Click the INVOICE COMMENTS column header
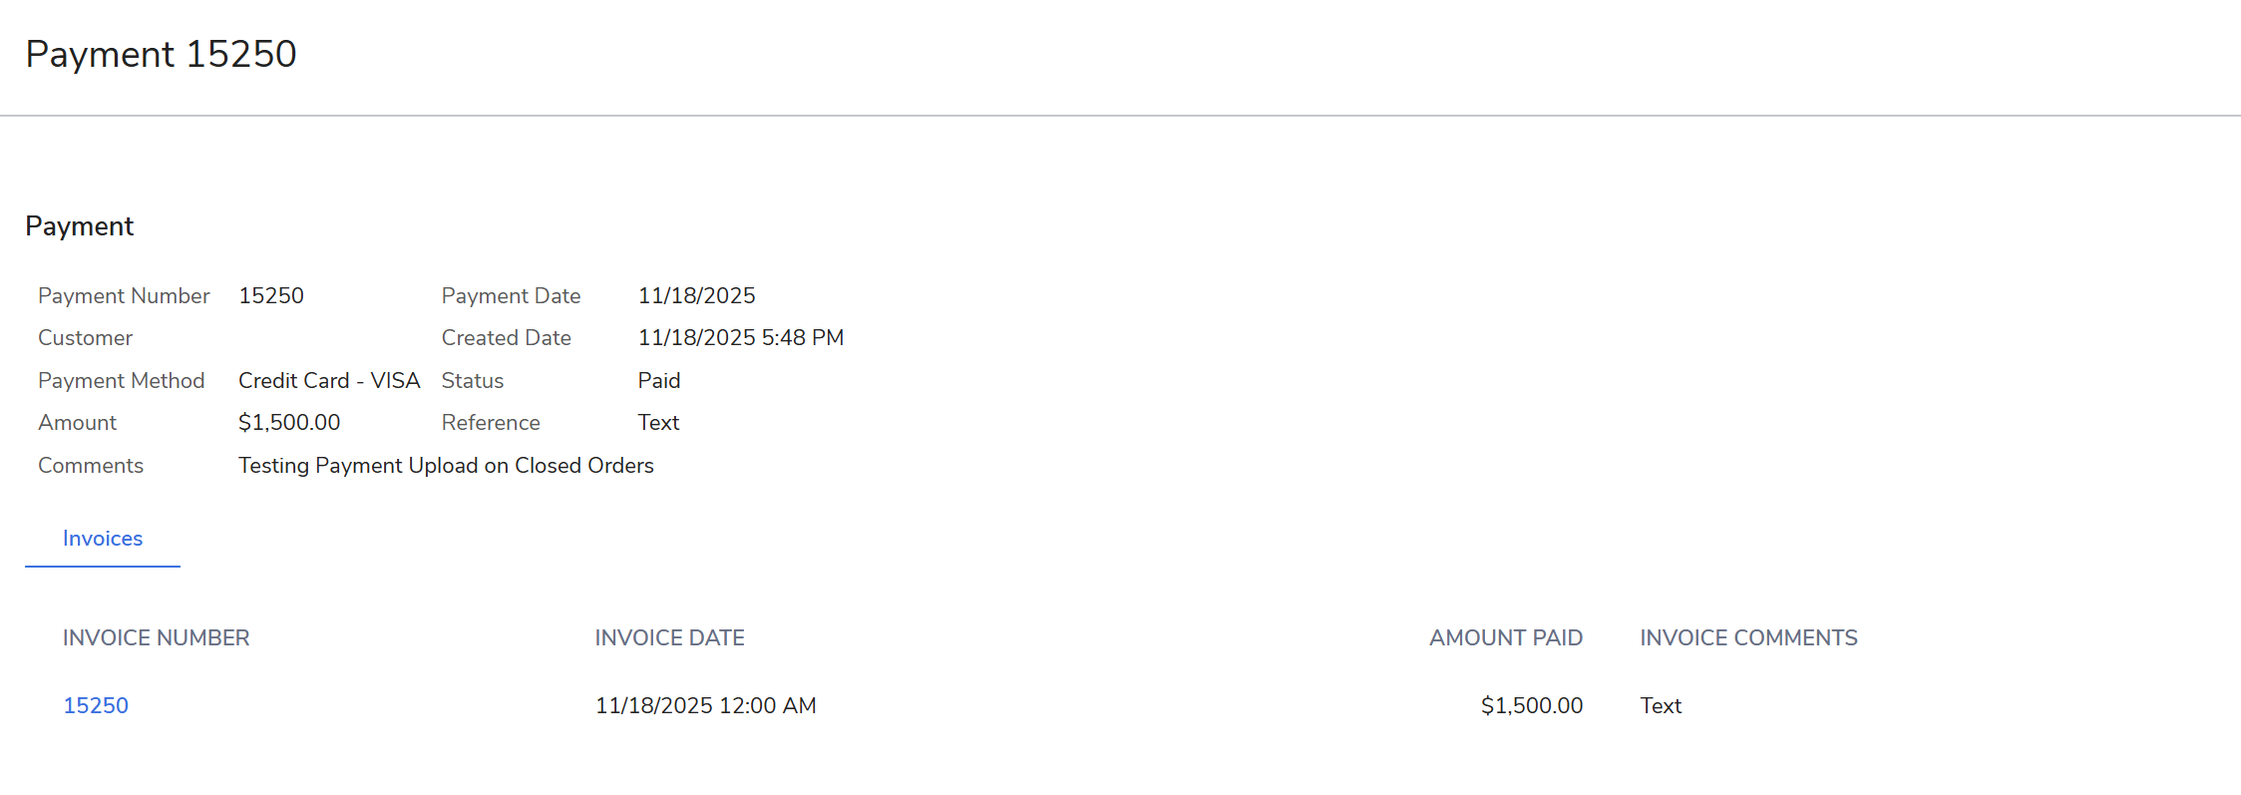Viewport: 2241px width, 795px height. click(x=1748, y=638)
